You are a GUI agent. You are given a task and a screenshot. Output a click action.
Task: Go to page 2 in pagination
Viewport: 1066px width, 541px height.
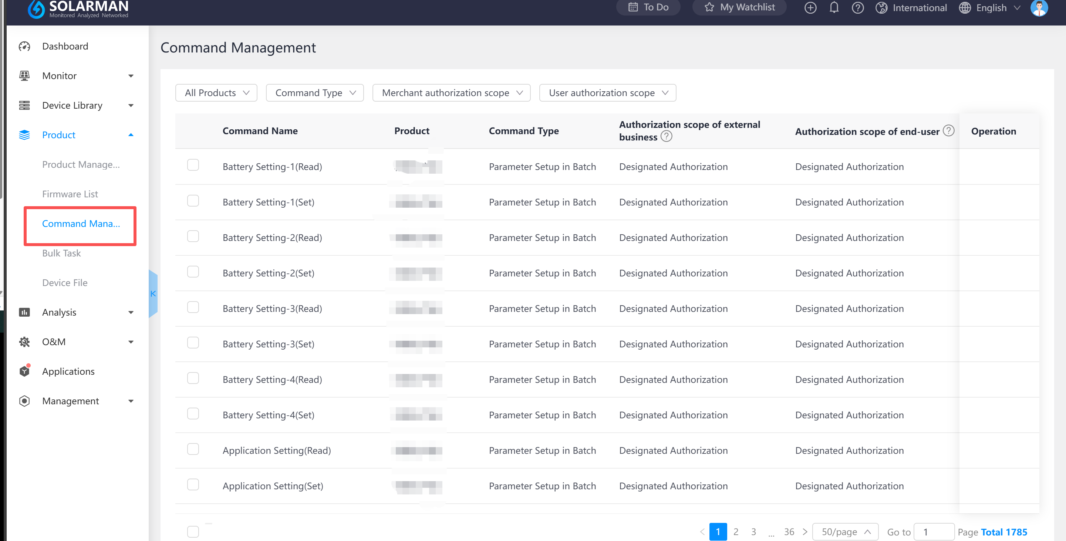(735, 531)
